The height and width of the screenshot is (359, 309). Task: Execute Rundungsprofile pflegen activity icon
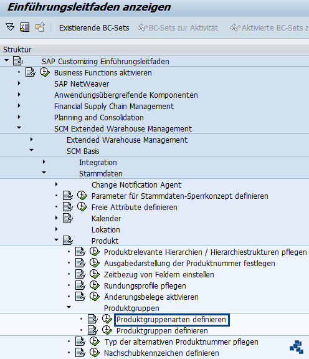pos(95,285)
